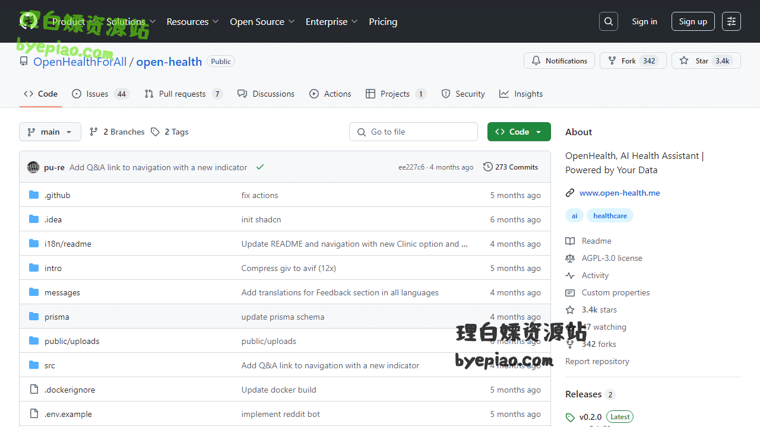Click the i18n/readme folder icon
Viewport: 760px width, 427px height.
click(x=34, y=244)
